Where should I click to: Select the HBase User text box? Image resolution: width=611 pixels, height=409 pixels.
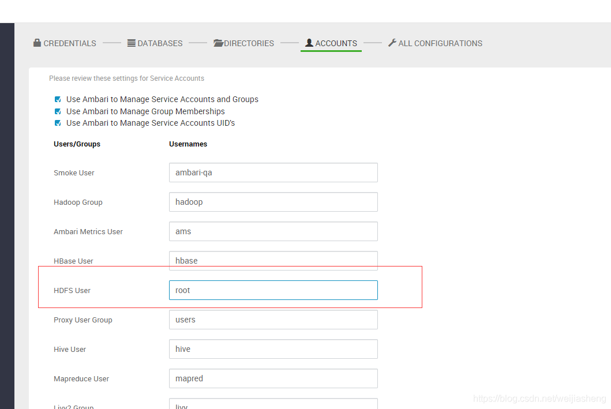[273, 260]
